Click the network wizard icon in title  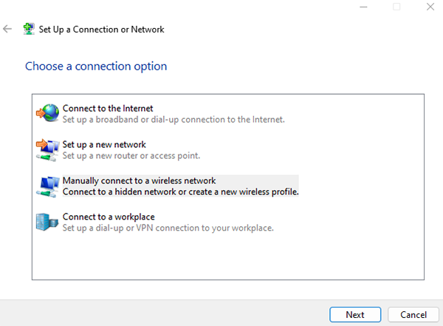(x=29, y=30)
